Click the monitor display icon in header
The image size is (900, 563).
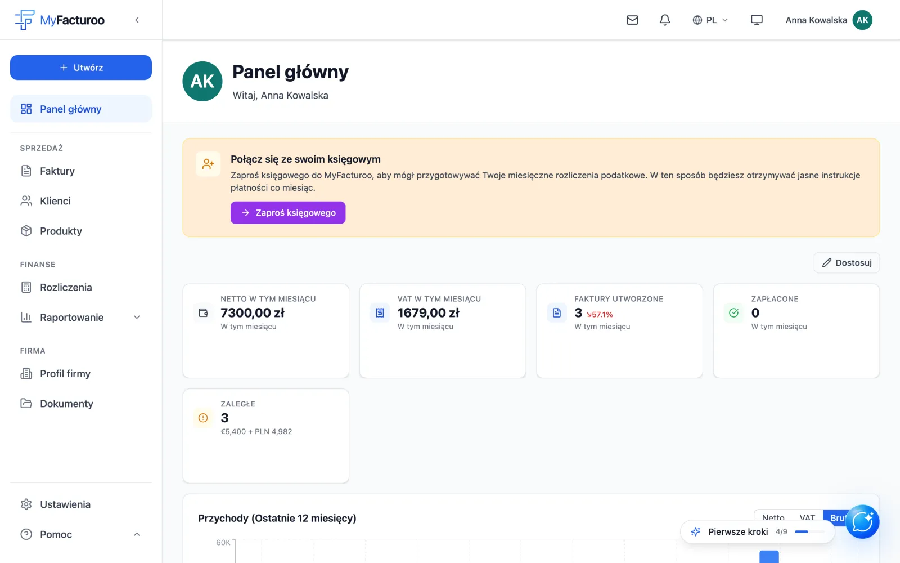pos(757,20)
